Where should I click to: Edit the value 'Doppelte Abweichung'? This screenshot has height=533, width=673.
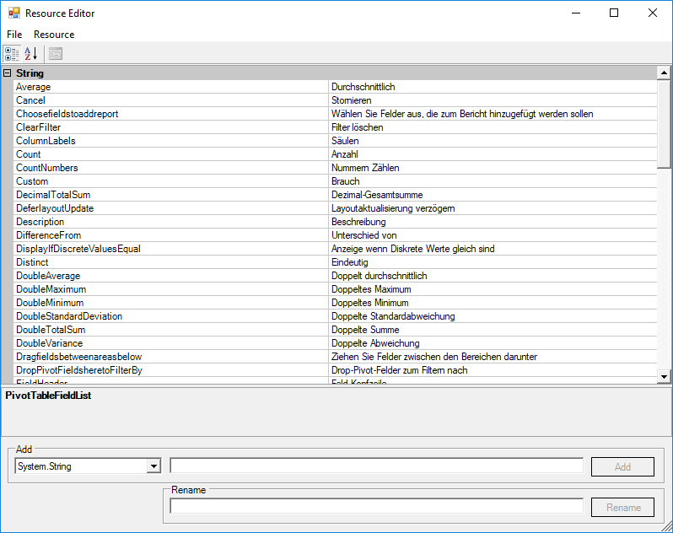click(x=493, y=343)
